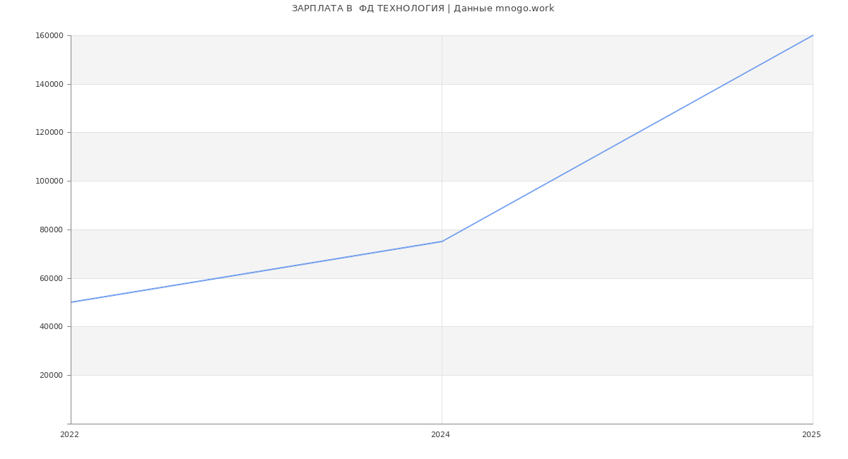Select the 60000 y-axis label
The width and height of the screenshot is (848, 459).
[x=52, y=278]
